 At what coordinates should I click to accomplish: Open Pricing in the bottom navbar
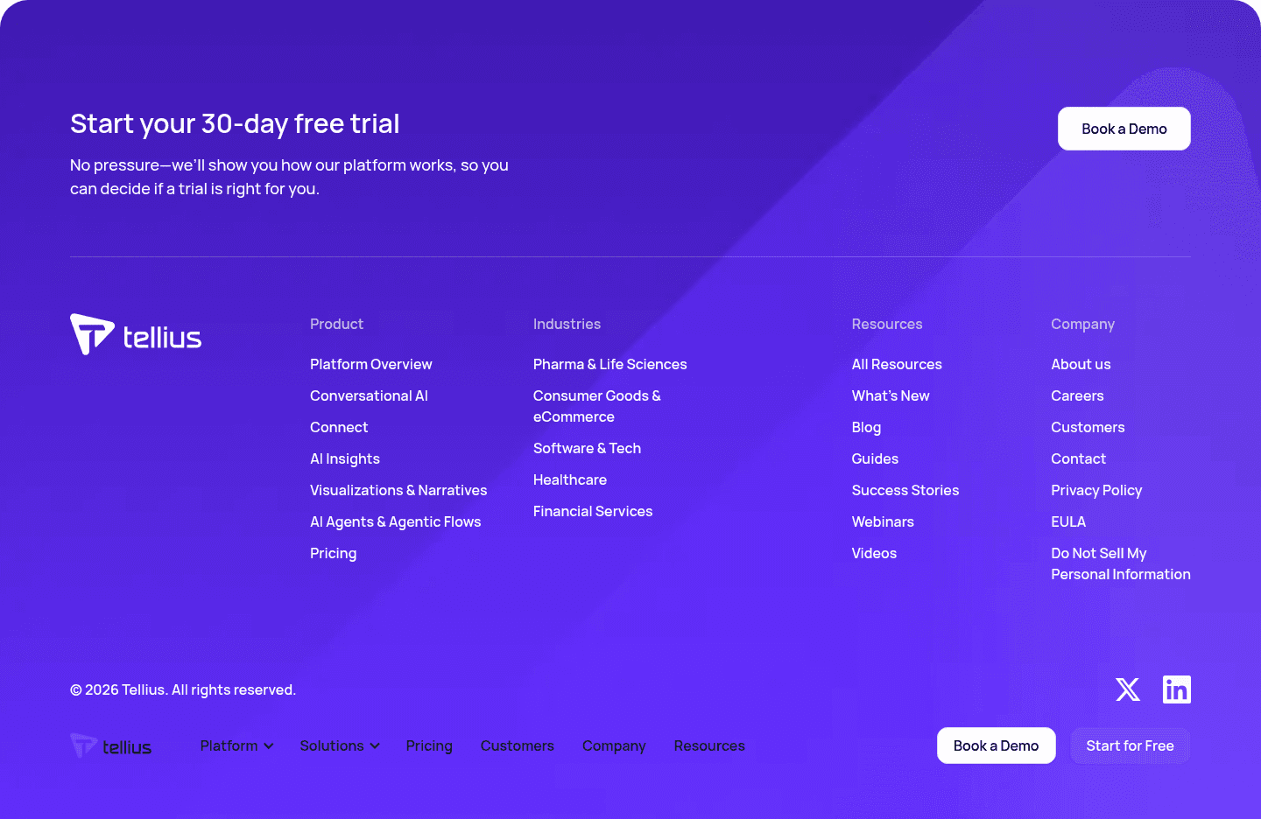pos(429,745)
